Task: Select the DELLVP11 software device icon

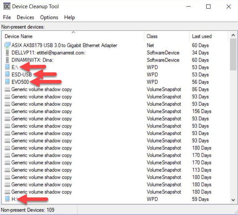Action: [7, 52]
